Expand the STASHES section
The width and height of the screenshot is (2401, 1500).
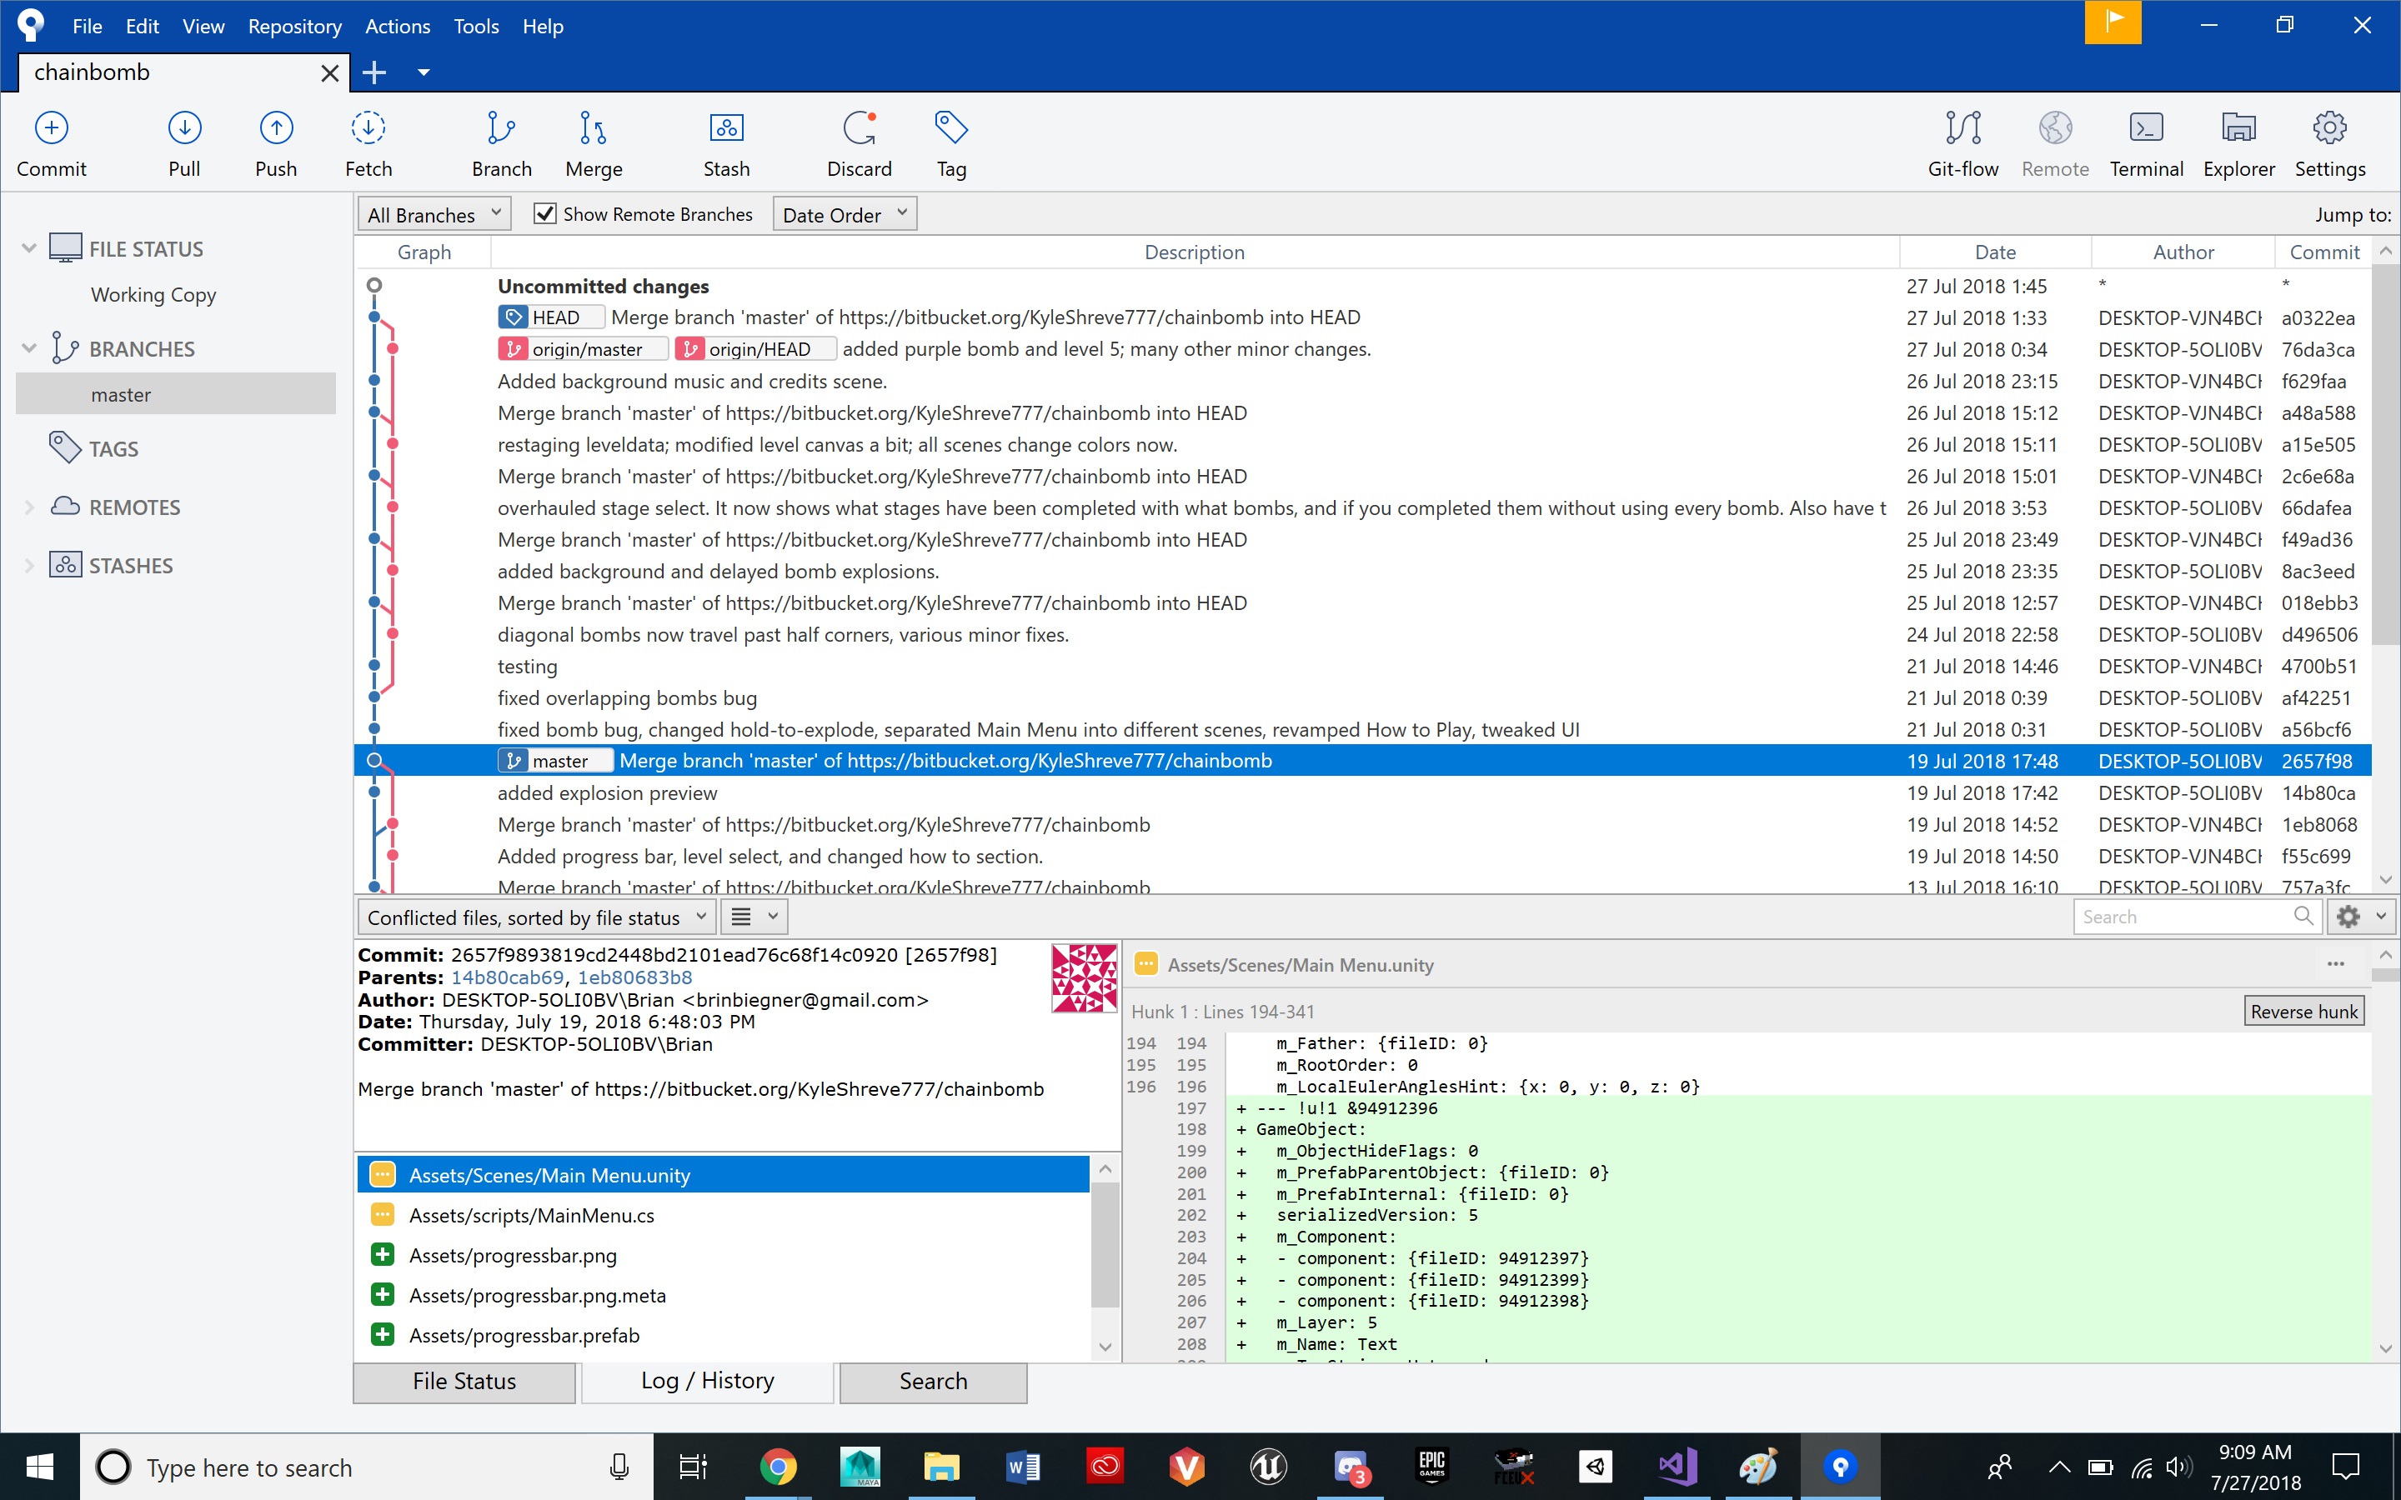(29, 566)
